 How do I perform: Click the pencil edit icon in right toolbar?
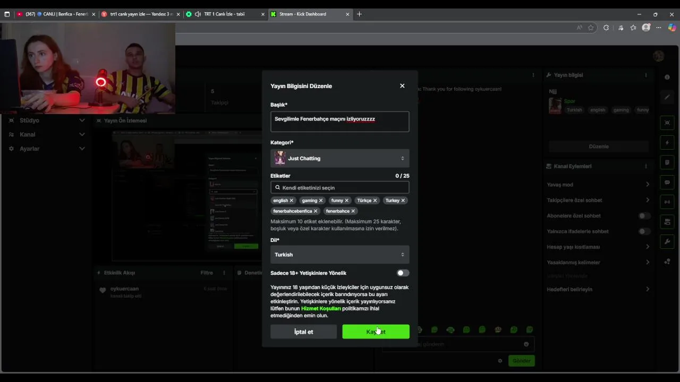click(x=667, y=97)
